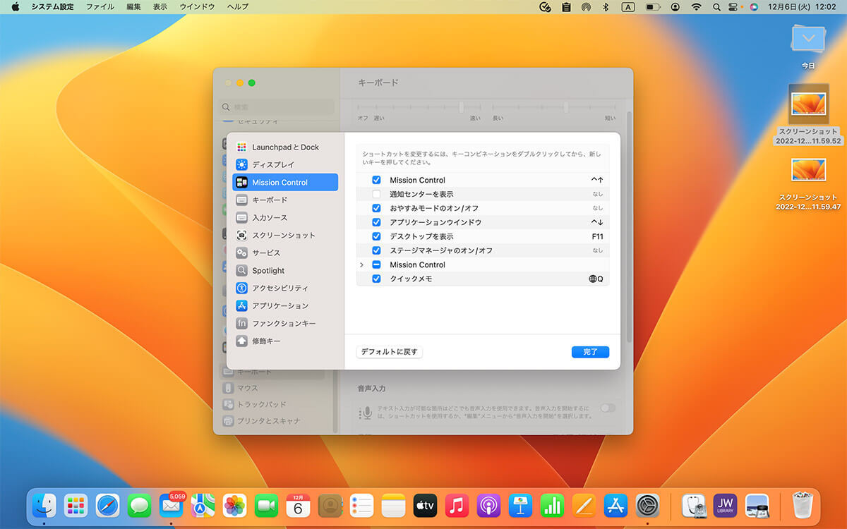Open 表示 menu
This screenshot has width=847, height=529.
(x=160, y=6)
